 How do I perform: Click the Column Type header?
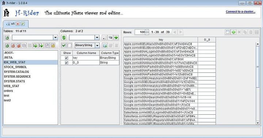(x=110, y=53)
